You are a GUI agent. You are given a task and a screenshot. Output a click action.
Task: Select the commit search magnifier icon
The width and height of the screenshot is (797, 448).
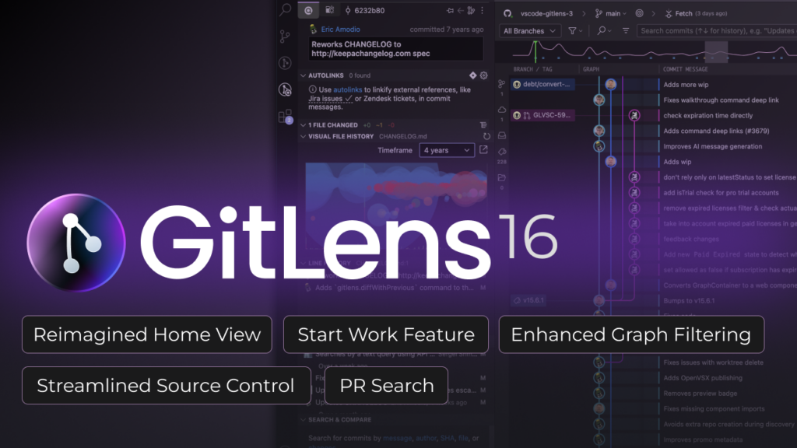pyautogui.click(x=601, y=30)
